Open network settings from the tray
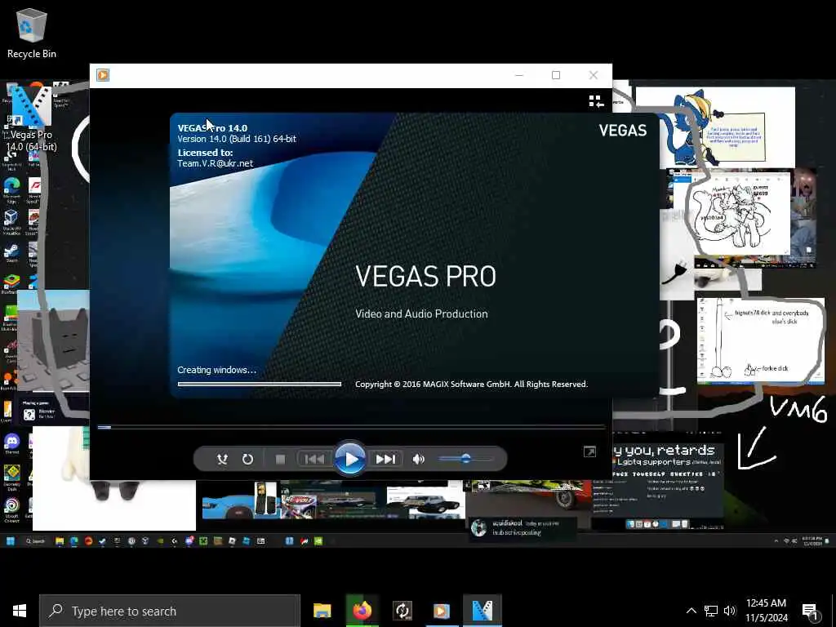Image resolution: width=836 pixels, height=627 pixels. tap(711, 611)
